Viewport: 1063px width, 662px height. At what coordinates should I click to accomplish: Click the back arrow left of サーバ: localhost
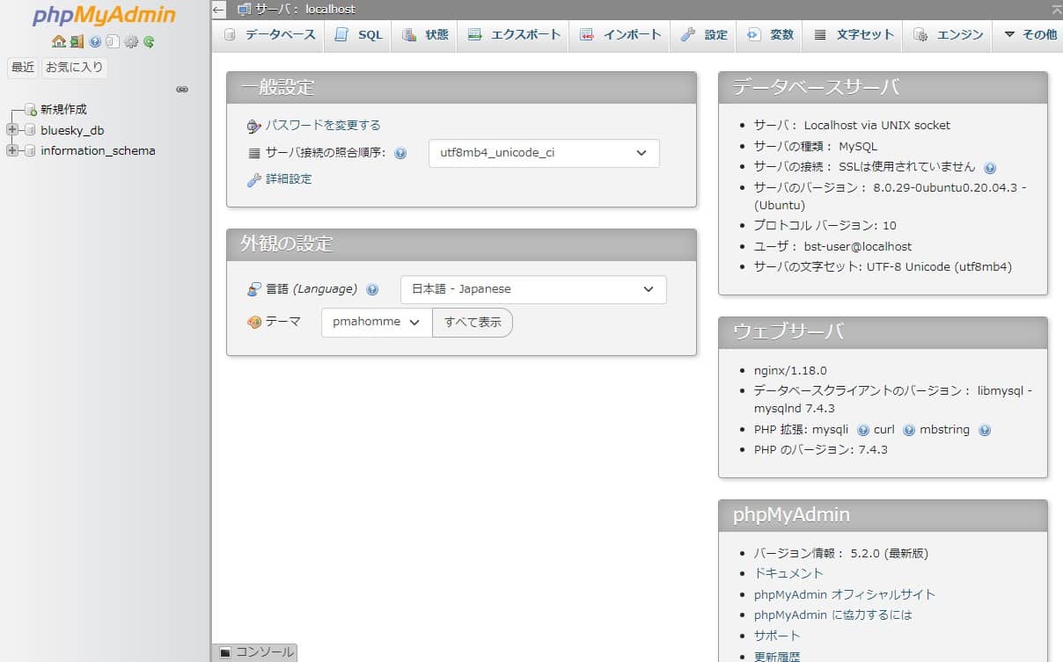pyautogui.click(x=220, y=9)
